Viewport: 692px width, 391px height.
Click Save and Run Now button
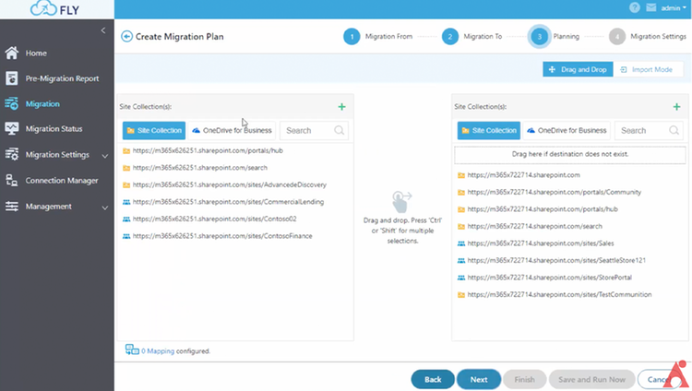[591, 380]
